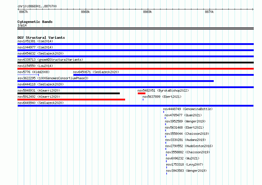Open nsv4448749 (GenomeinaBottle) label

coord(188,109)
